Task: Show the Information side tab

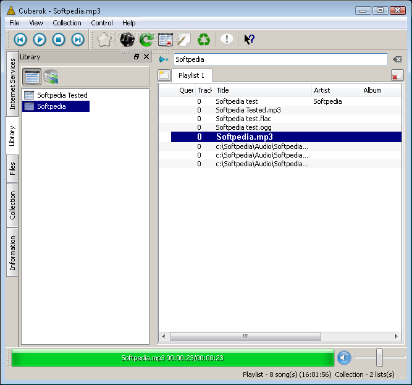Action: [12, 252]
